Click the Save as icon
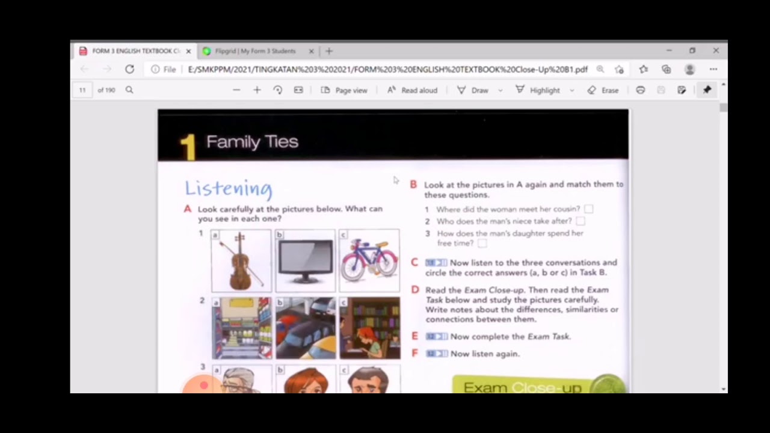Screen dimensions: 770x433 tap(682, 90)
